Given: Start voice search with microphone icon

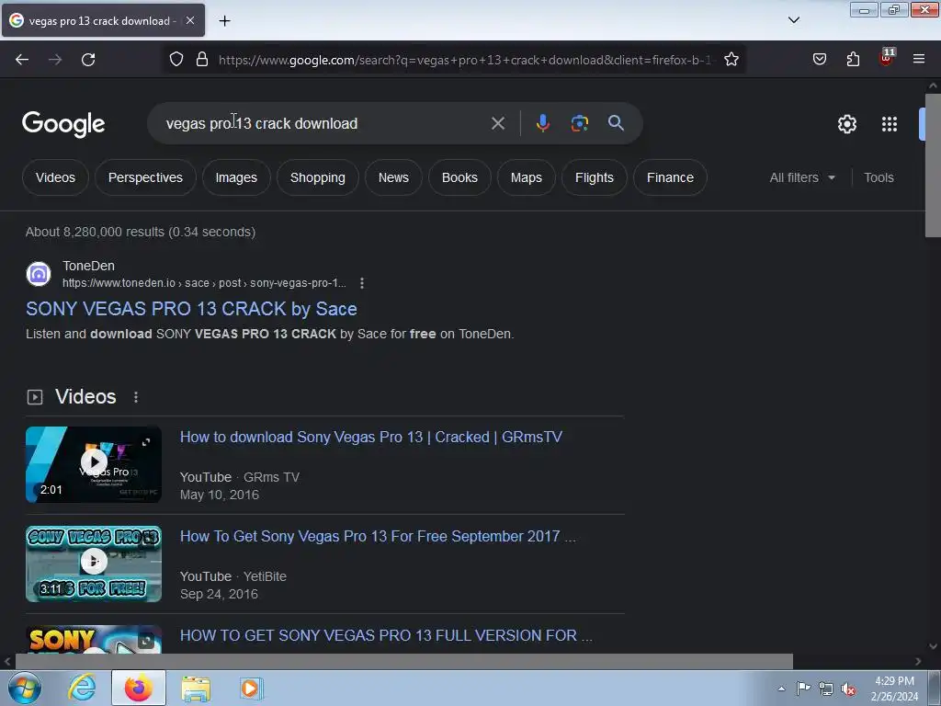Looking at the screenshot, I should tap(542, 124).
